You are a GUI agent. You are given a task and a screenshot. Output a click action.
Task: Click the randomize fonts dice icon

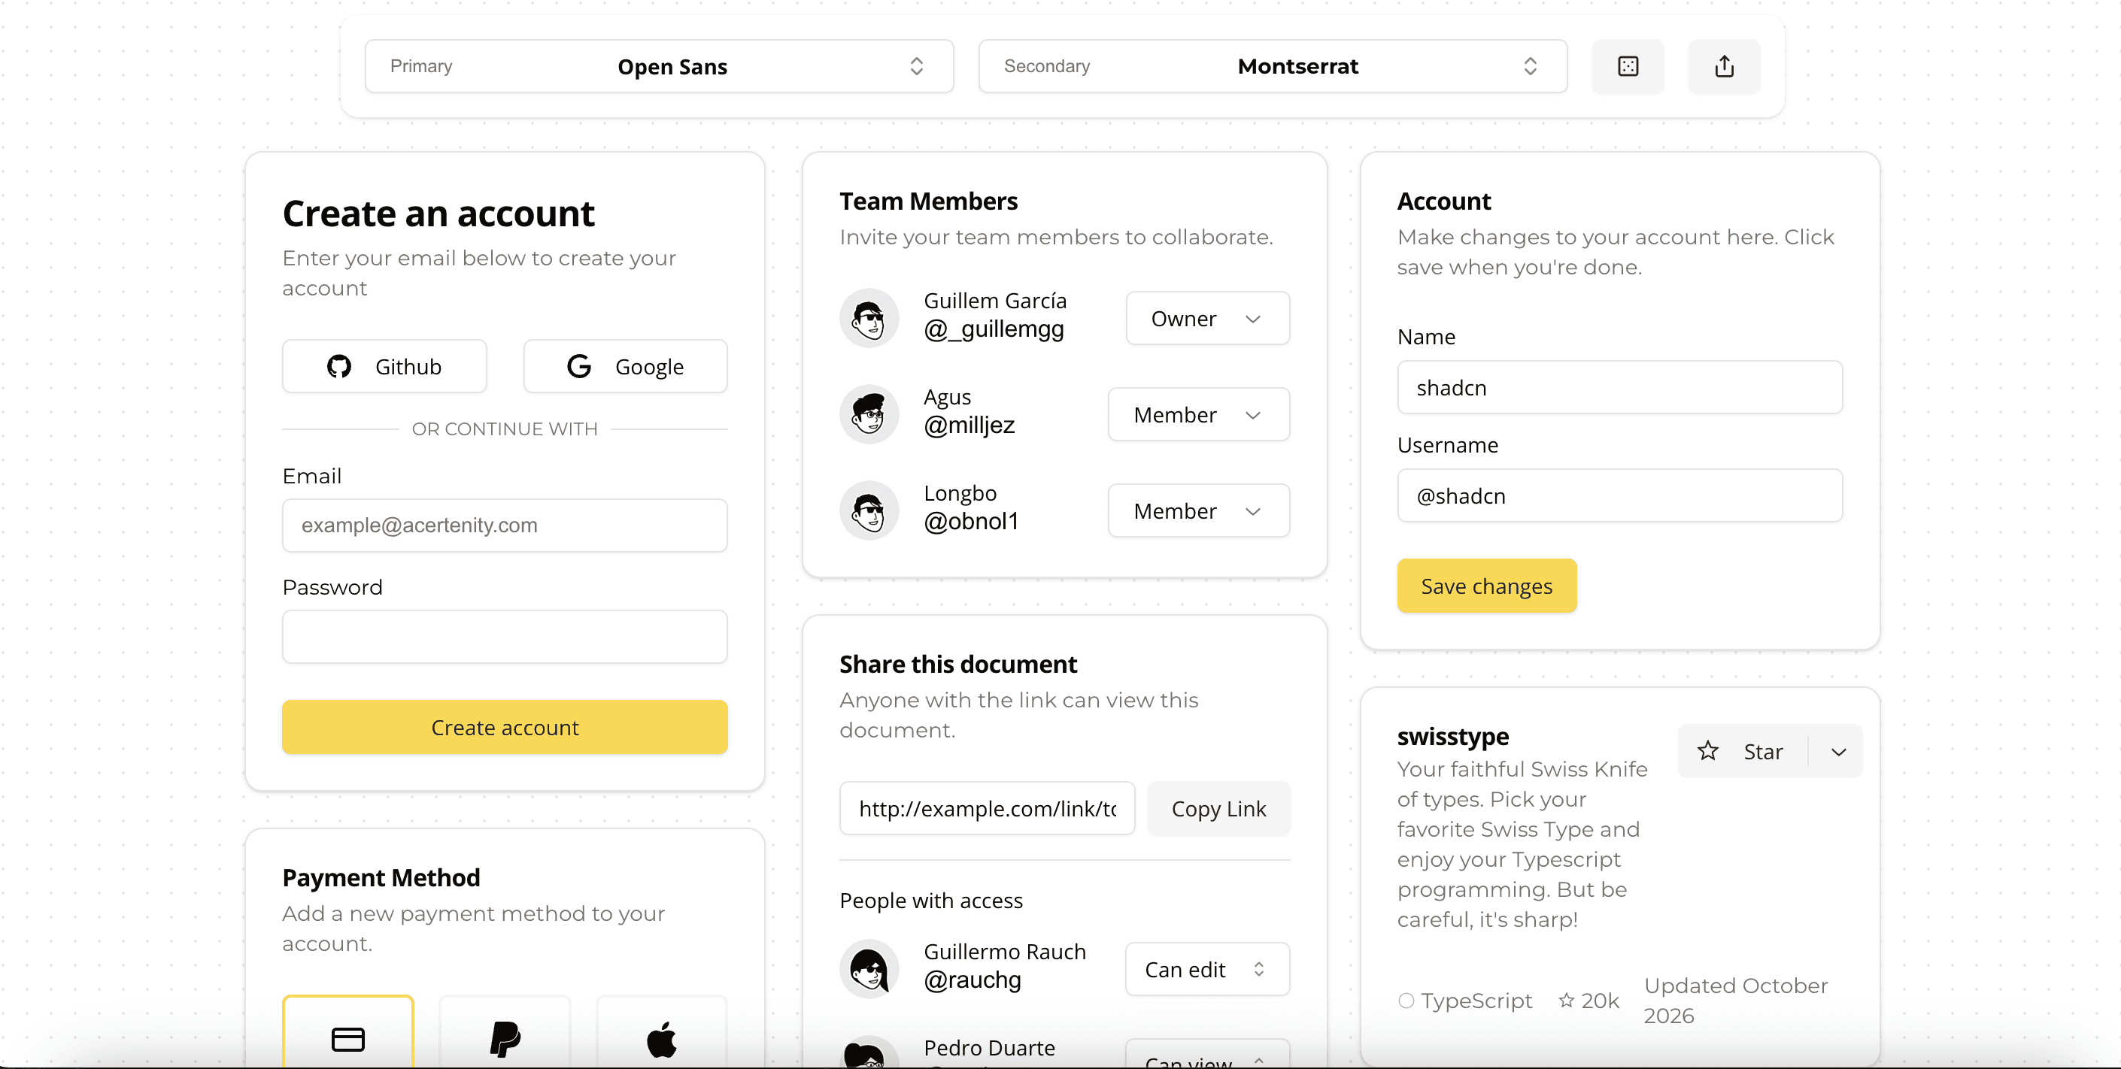(x=1628, y=66)
